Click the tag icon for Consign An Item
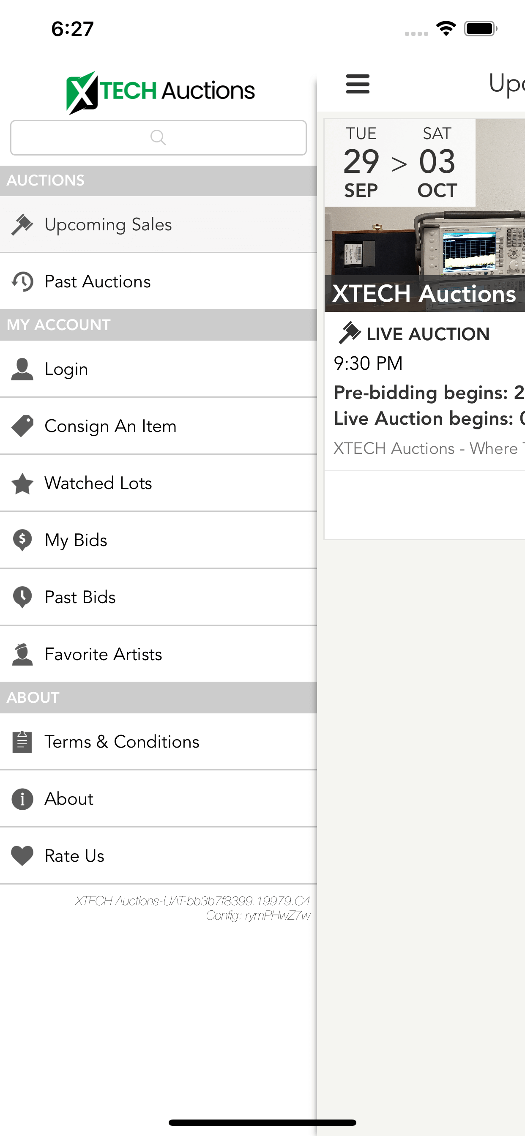 (22, 426)
